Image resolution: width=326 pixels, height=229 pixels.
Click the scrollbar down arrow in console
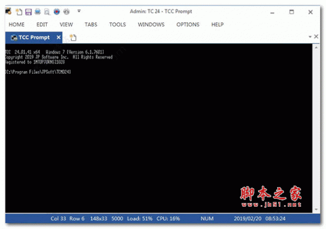[316, 209]
